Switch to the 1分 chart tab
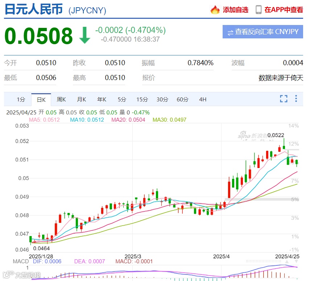The width and height of the screenshot is (310, 281). [21, 99]
